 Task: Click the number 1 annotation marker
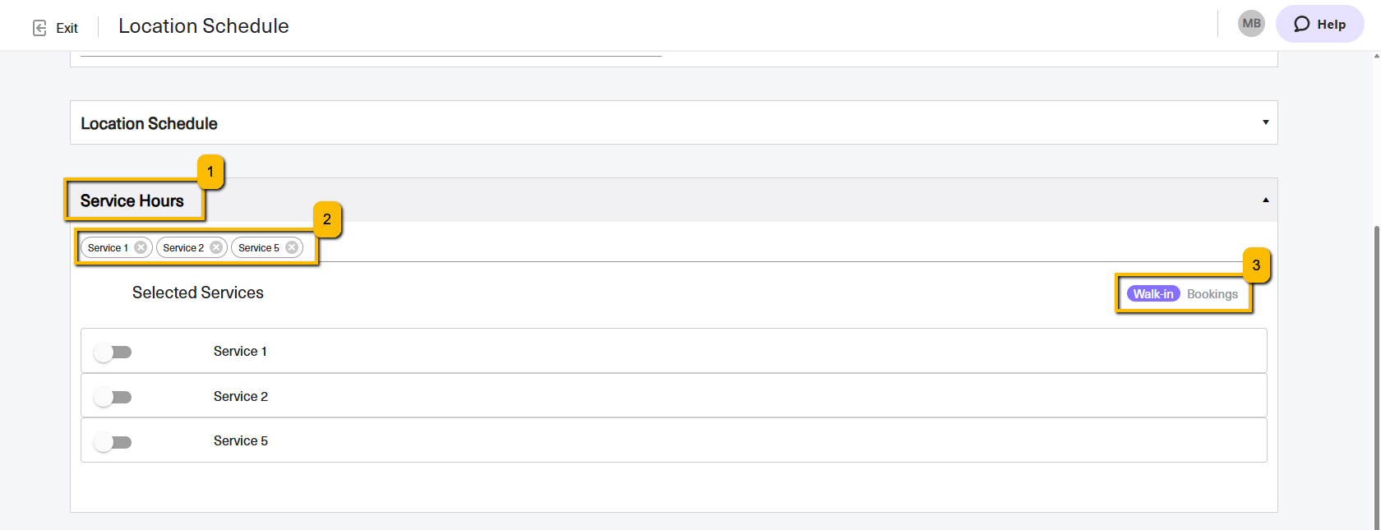[x=210, y=172]
